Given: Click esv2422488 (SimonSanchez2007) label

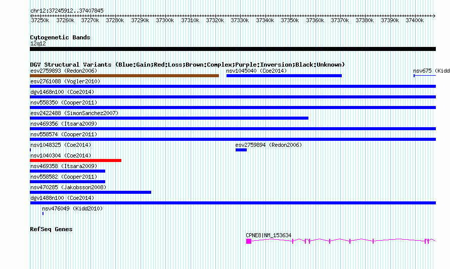Looking at the screenshot, I should coord(74,113).
